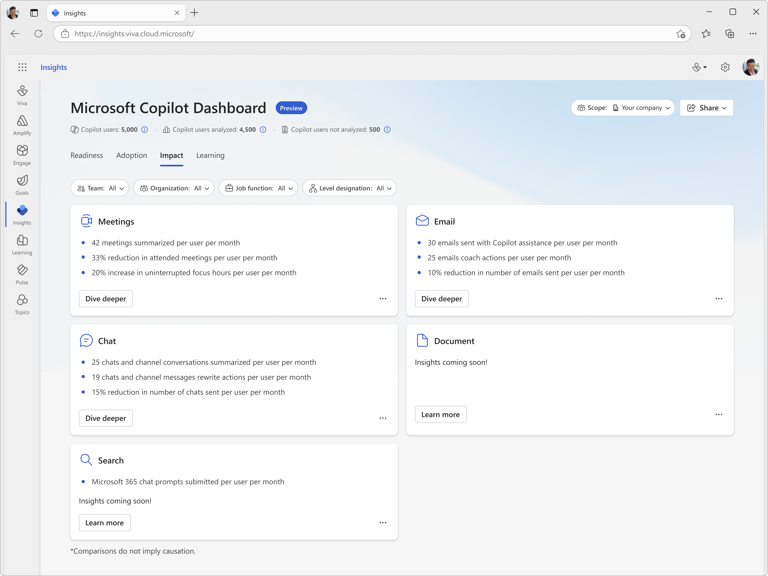Screen dimensions: 768x576
Task: Open Pulse from the sidebar
Action: 22,274
